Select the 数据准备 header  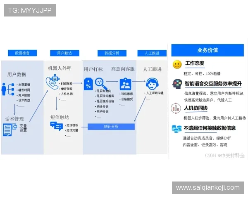pyautogui.click(x=22, y=53)
